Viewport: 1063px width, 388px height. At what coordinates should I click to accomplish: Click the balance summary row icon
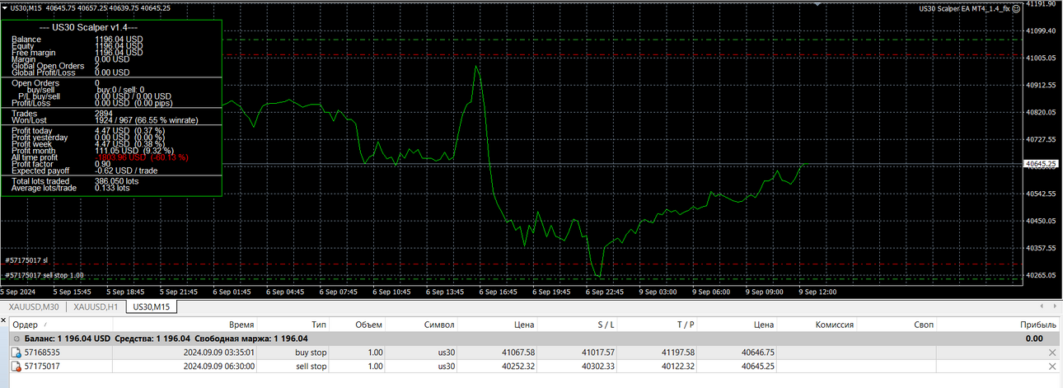click(16, 339)
